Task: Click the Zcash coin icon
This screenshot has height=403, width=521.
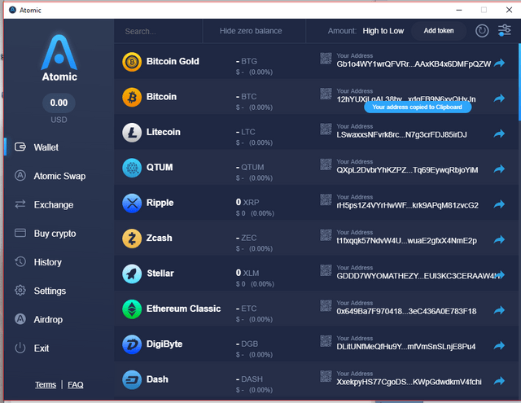Action: [x=132, y=239]
